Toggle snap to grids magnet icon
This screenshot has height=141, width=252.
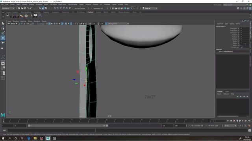[55, 8]
